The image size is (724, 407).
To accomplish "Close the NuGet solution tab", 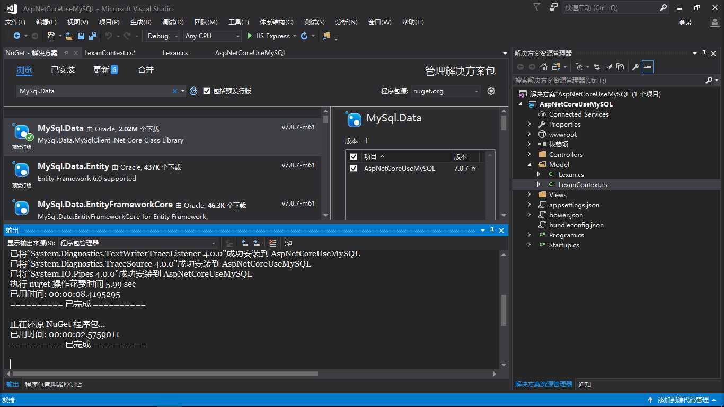I will click(x=76, y=53).
